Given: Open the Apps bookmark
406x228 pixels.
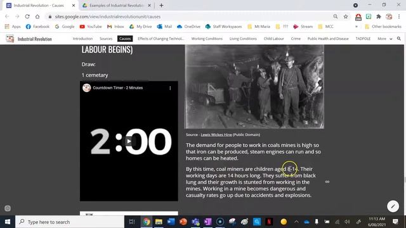Looking at the screenshot, I should click(13, 27).
